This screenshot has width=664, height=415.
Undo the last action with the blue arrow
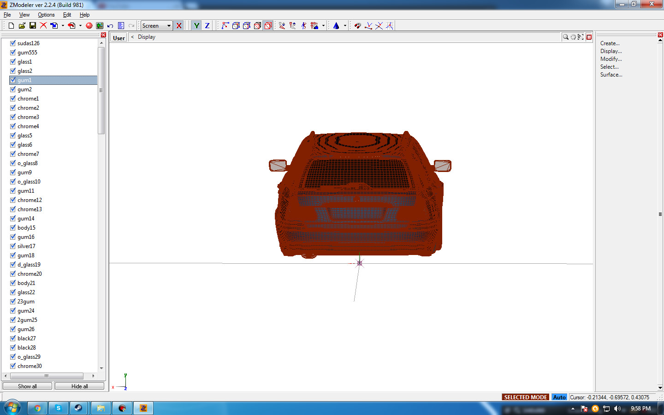110,26
